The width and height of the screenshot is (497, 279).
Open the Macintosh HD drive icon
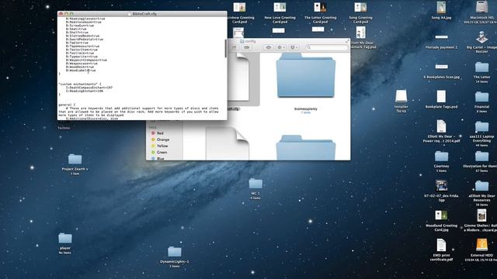pos(481,8)
